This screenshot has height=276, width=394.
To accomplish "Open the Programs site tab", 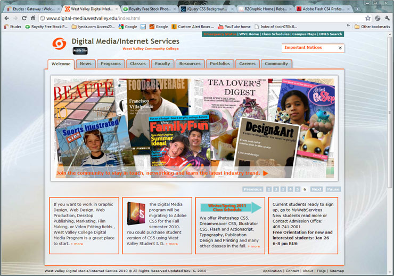I will click(x=111, y=64).
